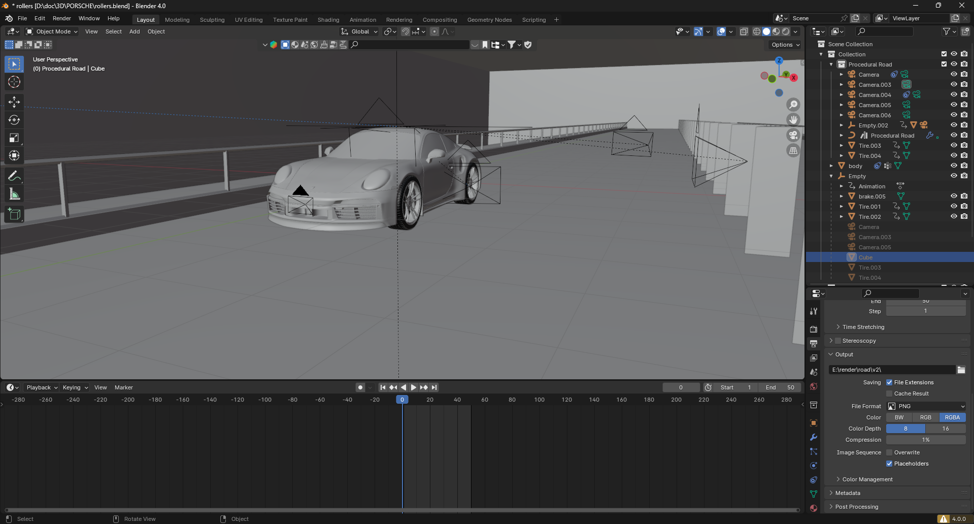The width and height of the screenshot is (974, 524).
Task: Expand the Color Management section
Action: pyautogui.click(x=867, y=479)
